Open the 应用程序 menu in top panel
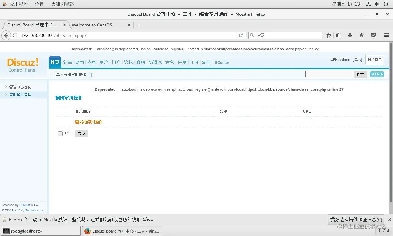The height and width of the screenshot is (236, 393). tap(18, 4)
